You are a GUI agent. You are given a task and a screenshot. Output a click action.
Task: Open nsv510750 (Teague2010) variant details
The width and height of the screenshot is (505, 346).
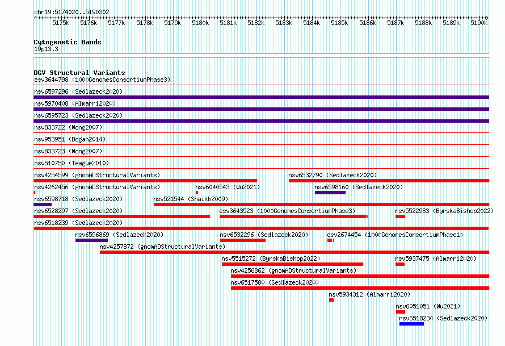coord(71,163)
